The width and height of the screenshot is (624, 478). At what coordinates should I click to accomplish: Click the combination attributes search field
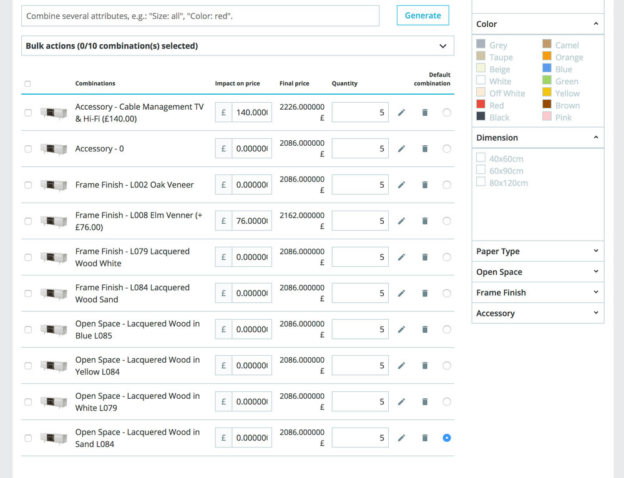coord(200,16)
